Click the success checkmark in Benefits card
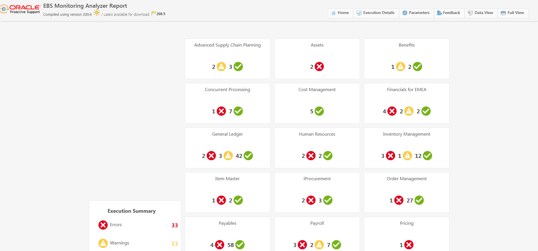 pyautogui.click(x=417, y=67)
